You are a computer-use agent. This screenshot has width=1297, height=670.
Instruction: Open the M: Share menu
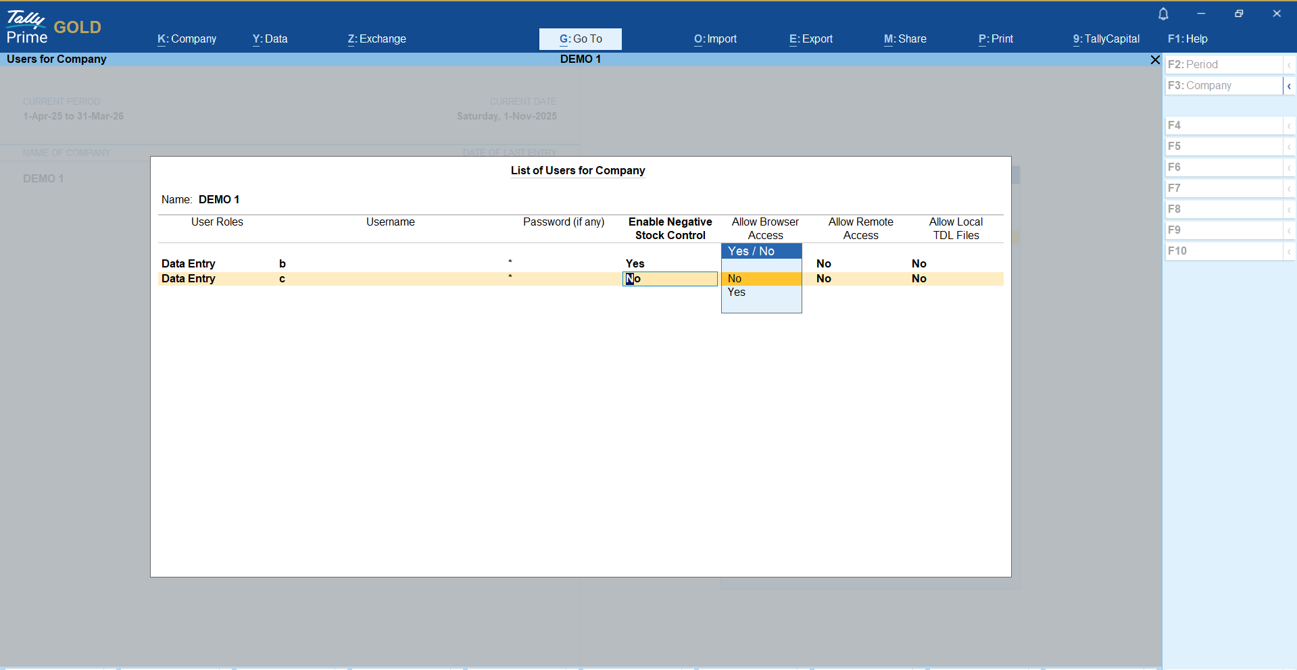pos(905,39)
